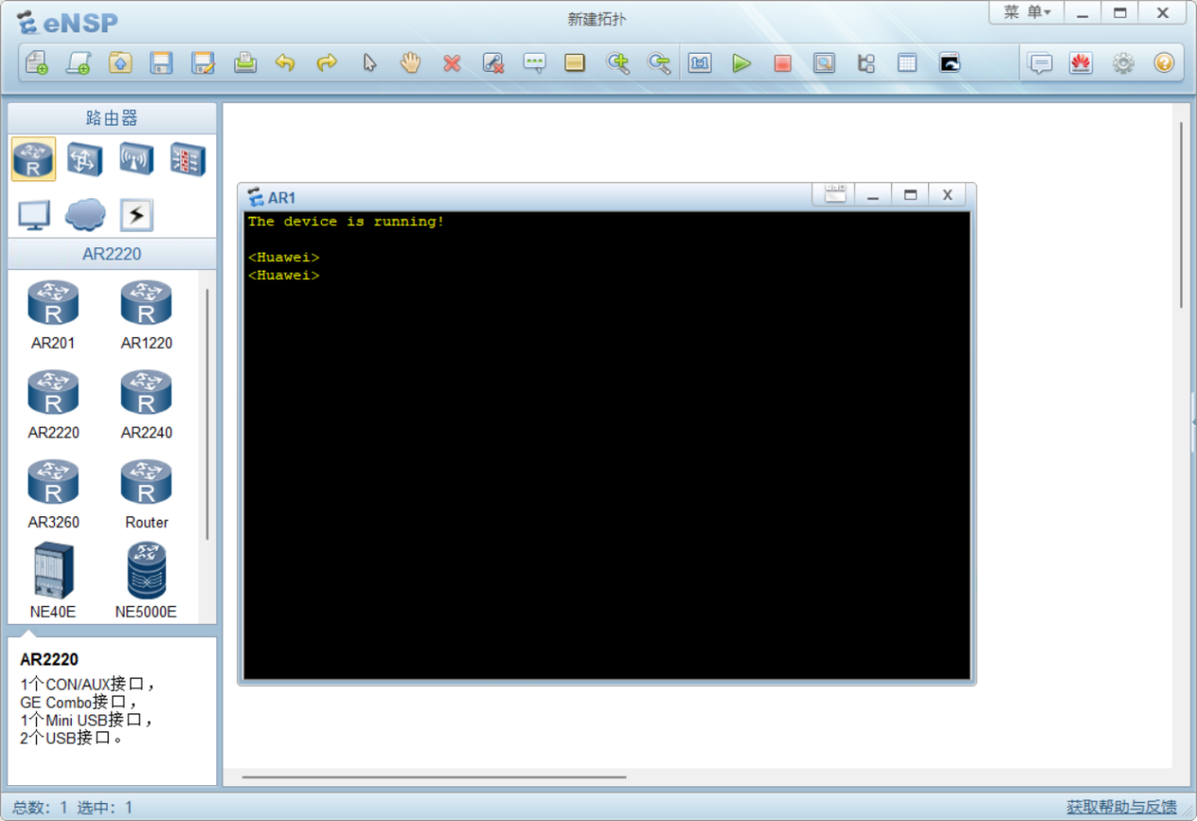Zoom out of the canvas
This screenshot has width=1197, height=821.
click(x=659, y=63)
